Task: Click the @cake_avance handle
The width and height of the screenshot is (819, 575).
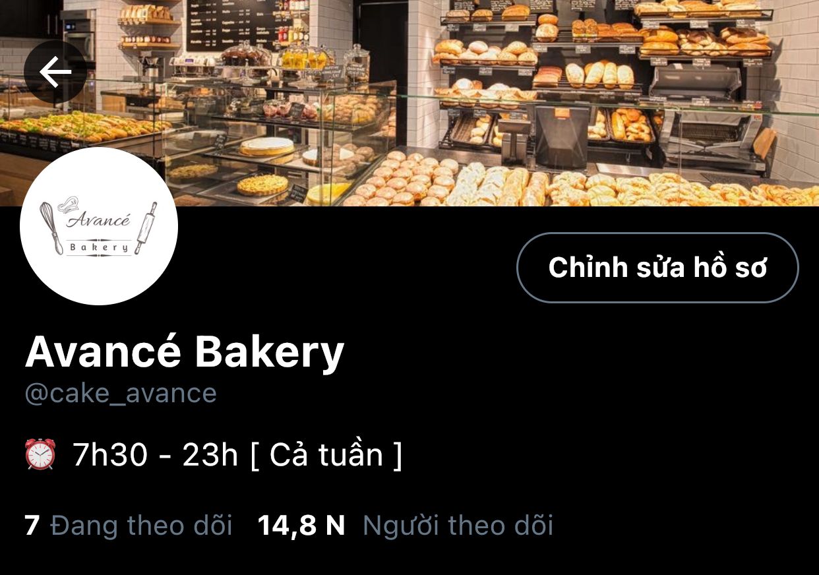Action: 121,393
